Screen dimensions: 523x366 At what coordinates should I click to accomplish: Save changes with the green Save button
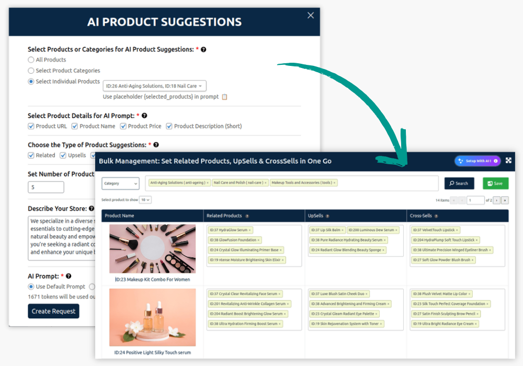(495, 184)
